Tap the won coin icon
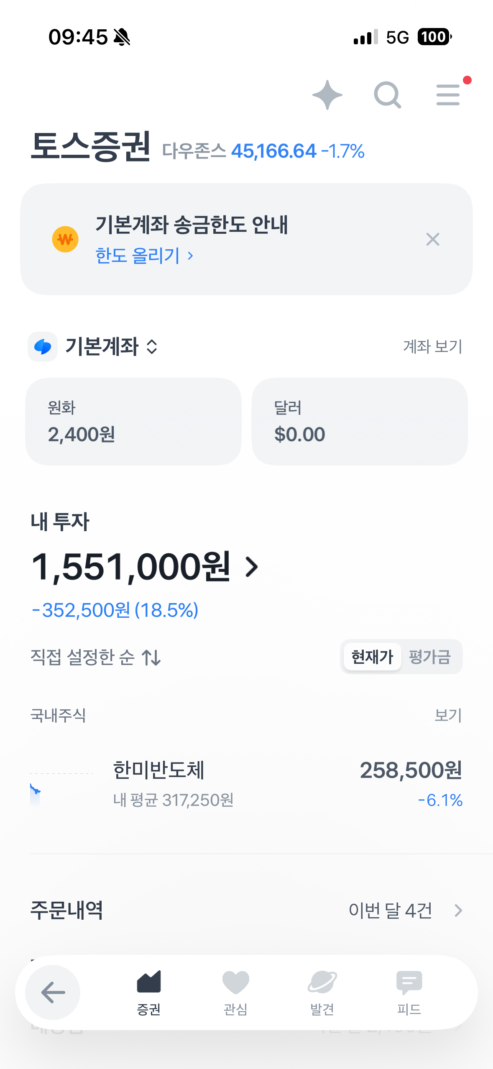The width and height of the screenshot is (493, 1069). click(x=65, y=239)
